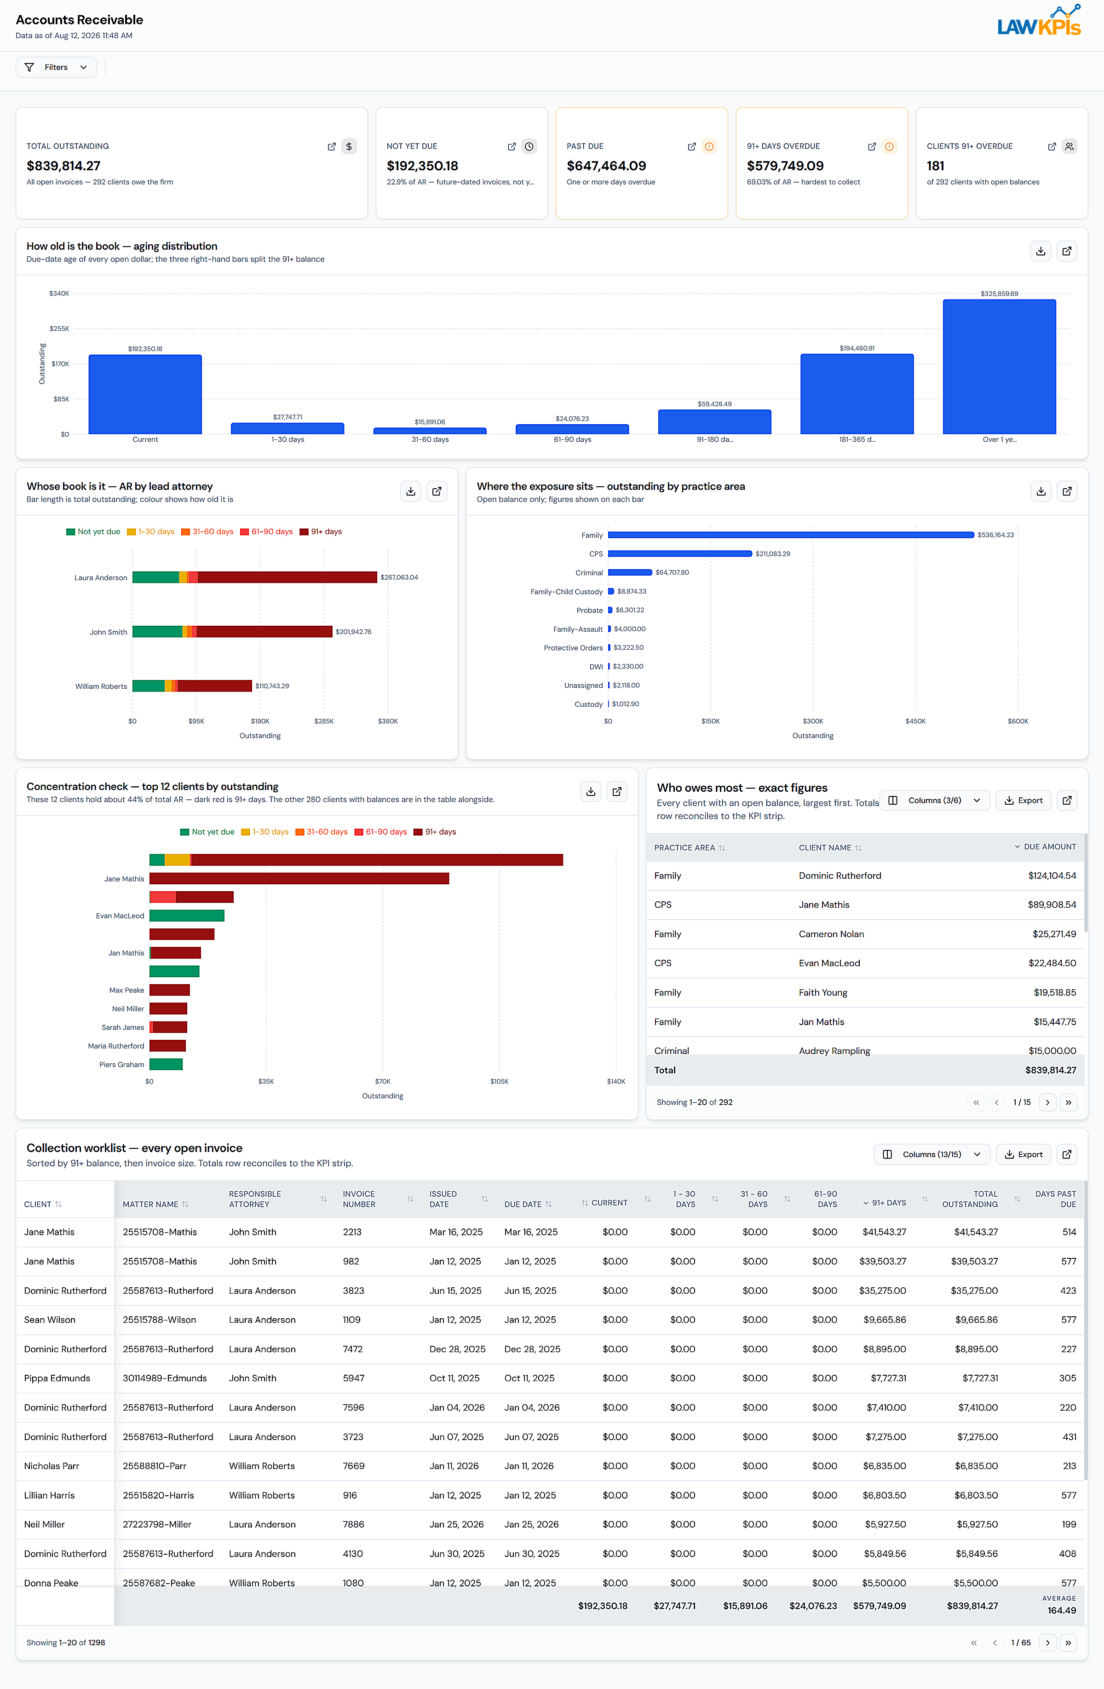Open the Who owes most table externally
The width and height of the screenshot is (1104, 1689).
point(1067,801)
